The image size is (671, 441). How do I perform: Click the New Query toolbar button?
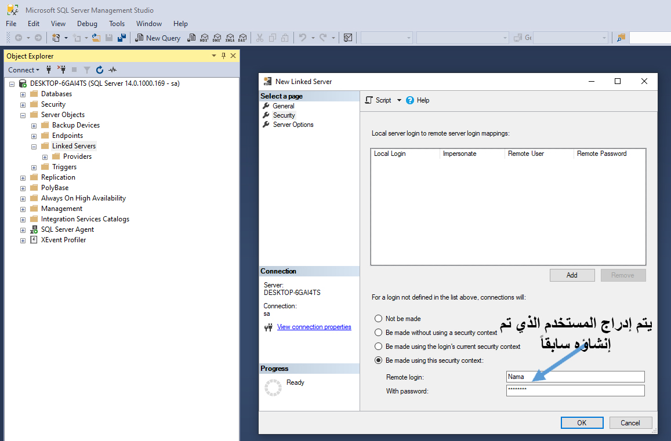[x=158, y=38]
